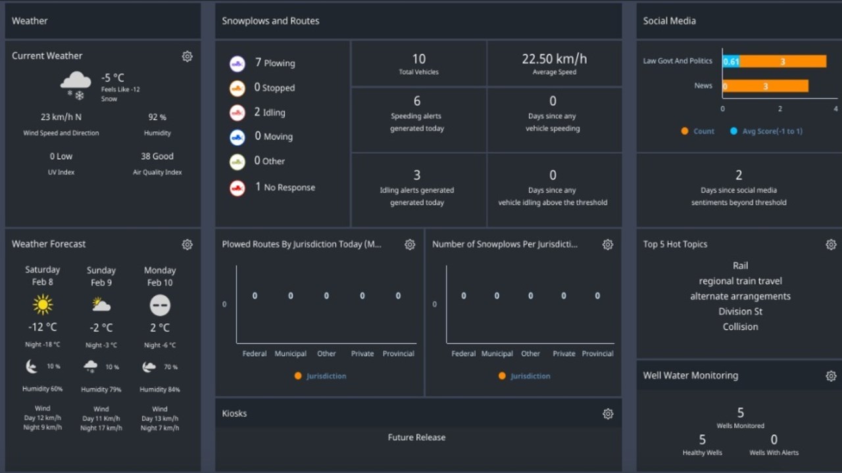Open Number of Snowplows chart settings gear
842x473 pixels.
pos(608,244)
